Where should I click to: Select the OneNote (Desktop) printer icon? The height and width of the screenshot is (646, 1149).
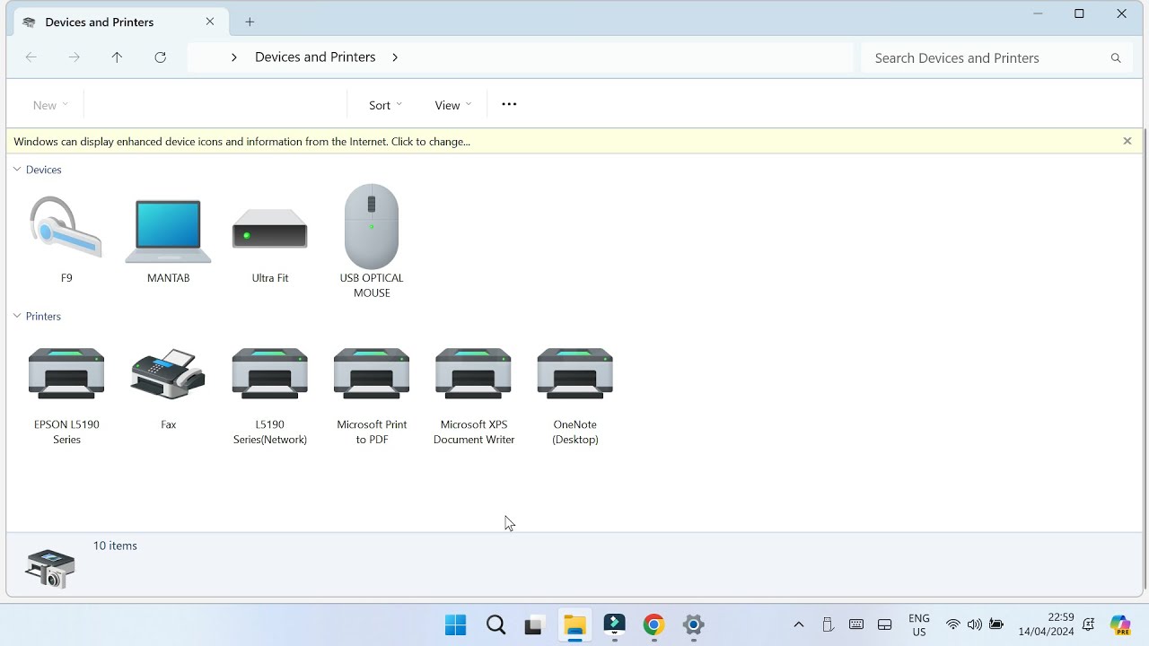(575, 374)
